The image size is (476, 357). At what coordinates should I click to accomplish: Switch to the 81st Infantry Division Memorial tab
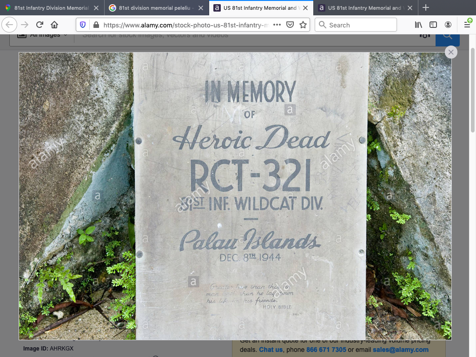[x=46, y=8]
